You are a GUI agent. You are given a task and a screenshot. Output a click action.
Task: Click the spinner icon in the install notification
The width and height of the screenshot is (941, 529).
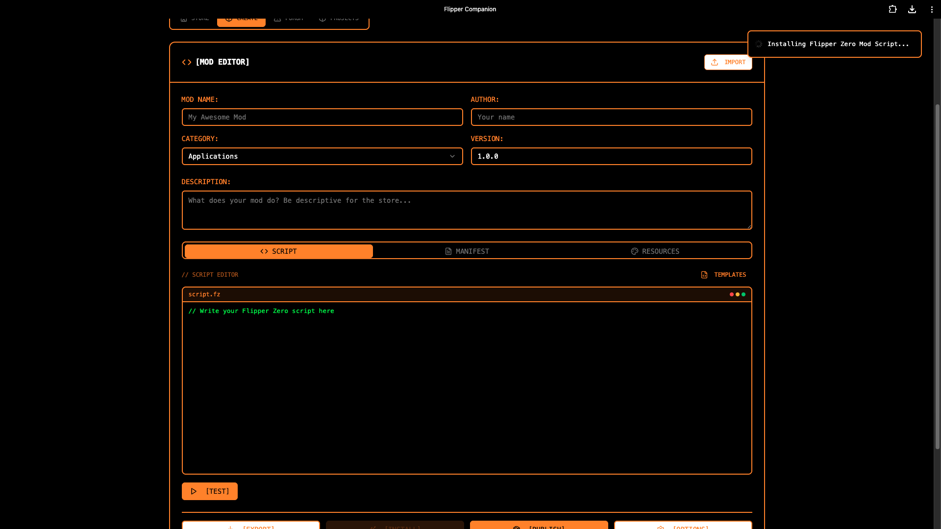coord(759,44)
